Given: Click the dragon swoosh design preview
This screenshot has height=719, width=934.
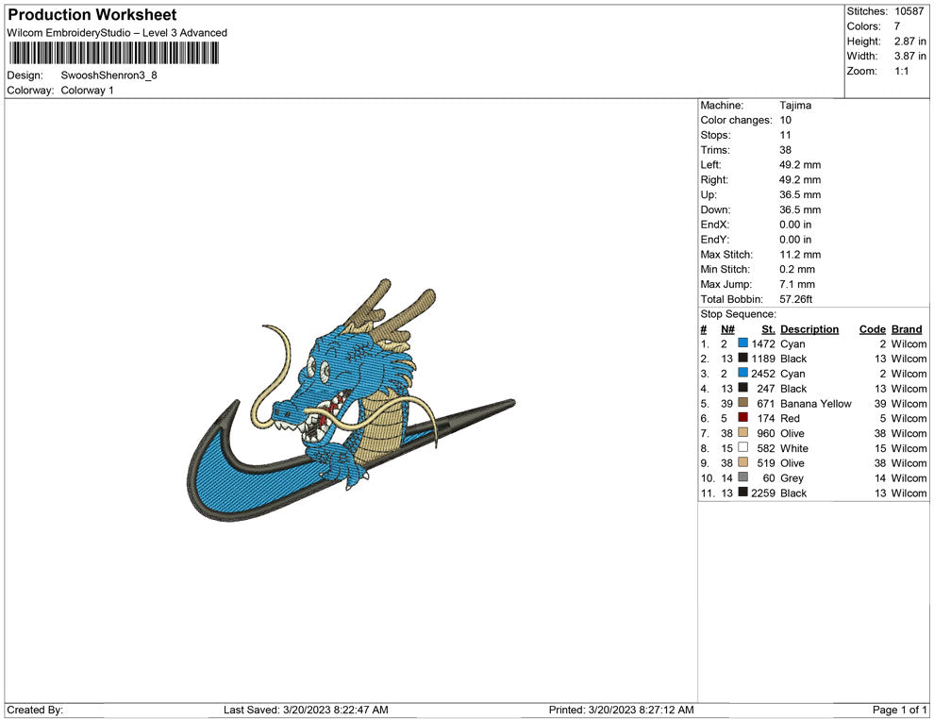Looking at the screenshot, I should (x=351, y=400).
